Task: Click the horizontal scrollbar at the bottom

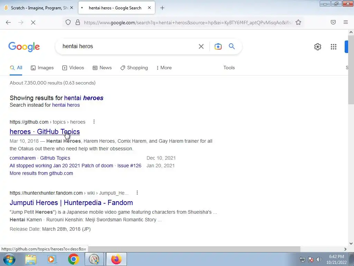Action: (194, 249)
